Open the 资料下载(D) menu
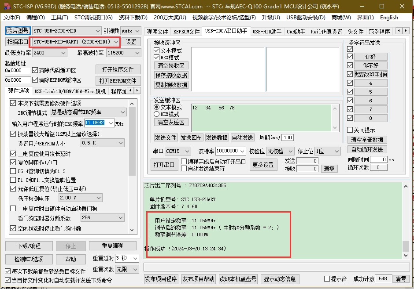Viewport: 414px width, 289px height. click(133, 18)
